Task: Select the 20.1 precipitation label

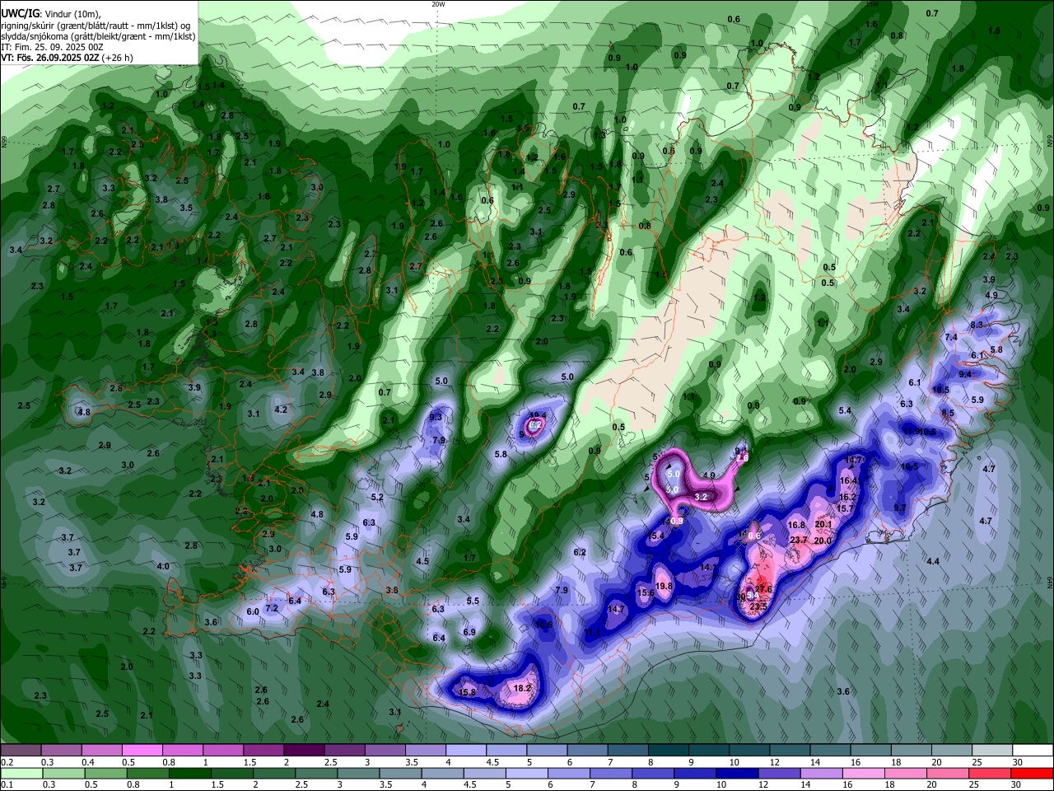Action: (x=823, y=525)
